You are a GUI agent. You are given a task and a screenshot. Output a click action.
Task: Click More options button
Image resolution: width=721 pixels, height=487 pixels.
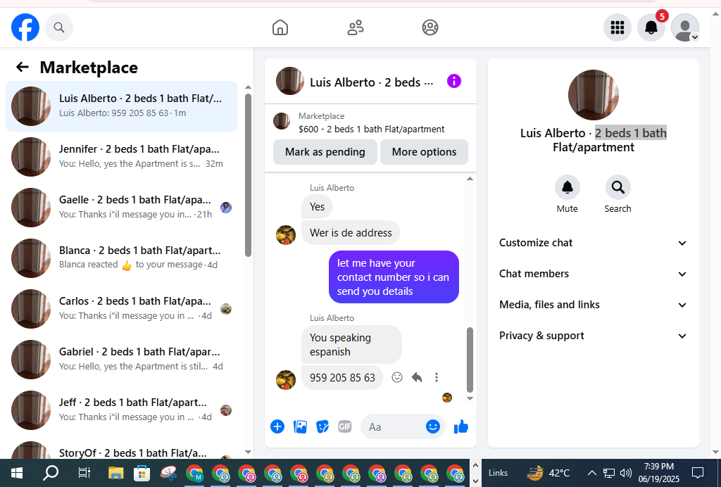tap(424, 152)
